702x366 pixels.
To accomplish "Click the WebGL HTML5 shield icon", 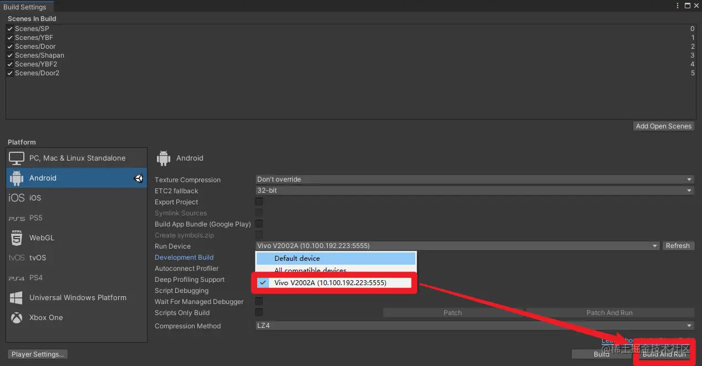I will tap(17, 238).
